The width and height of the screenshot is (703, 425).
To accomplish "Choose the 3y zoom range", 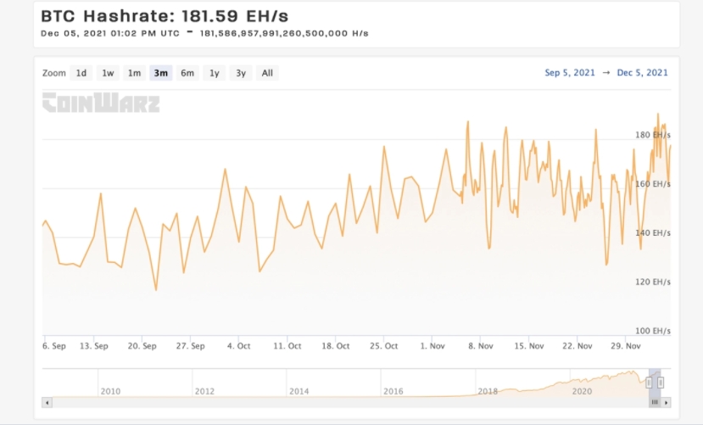I will pyautogui.click(x=241, y=73).
